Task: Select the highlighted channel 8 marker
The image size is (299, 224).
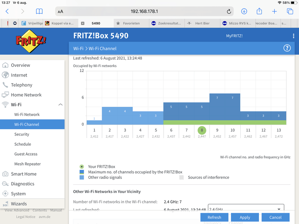Action: 202,130
